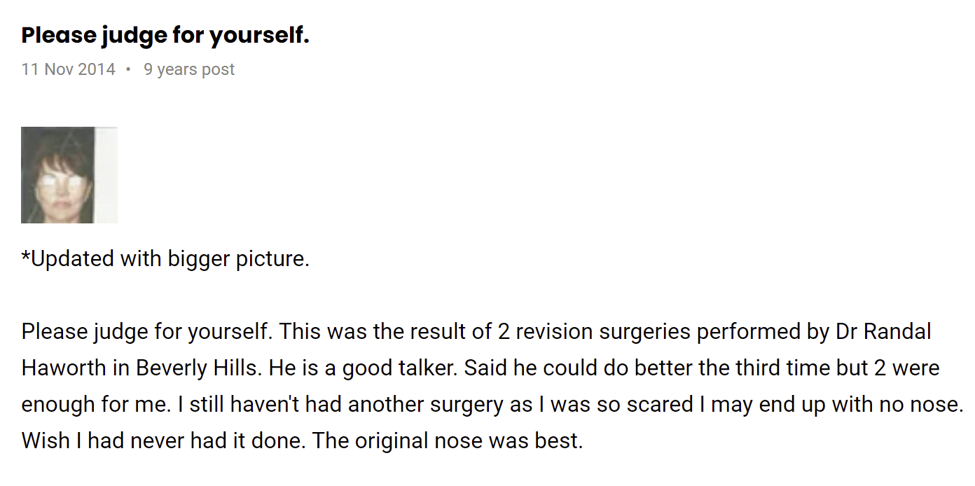Click the '*Updated with bigger picture.' line
This screenshot has height=486, width=975.
[165, 259]
